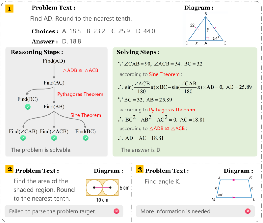263x223 pixels.
Task: Click the yellow number 3 badge
Action: pos(140,169)
